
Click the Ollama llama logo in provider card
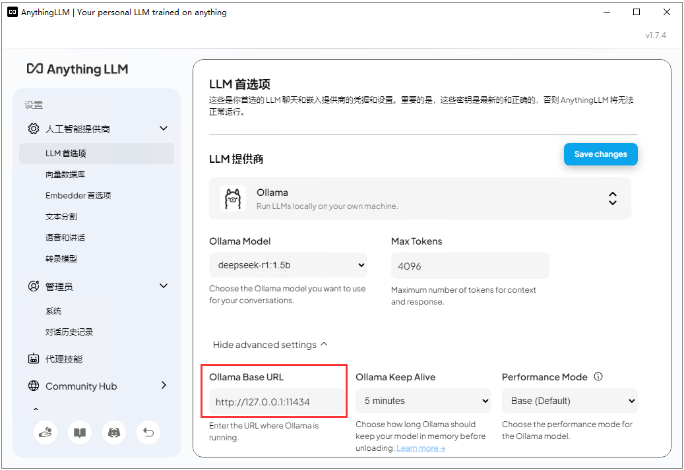click(232, 198)
